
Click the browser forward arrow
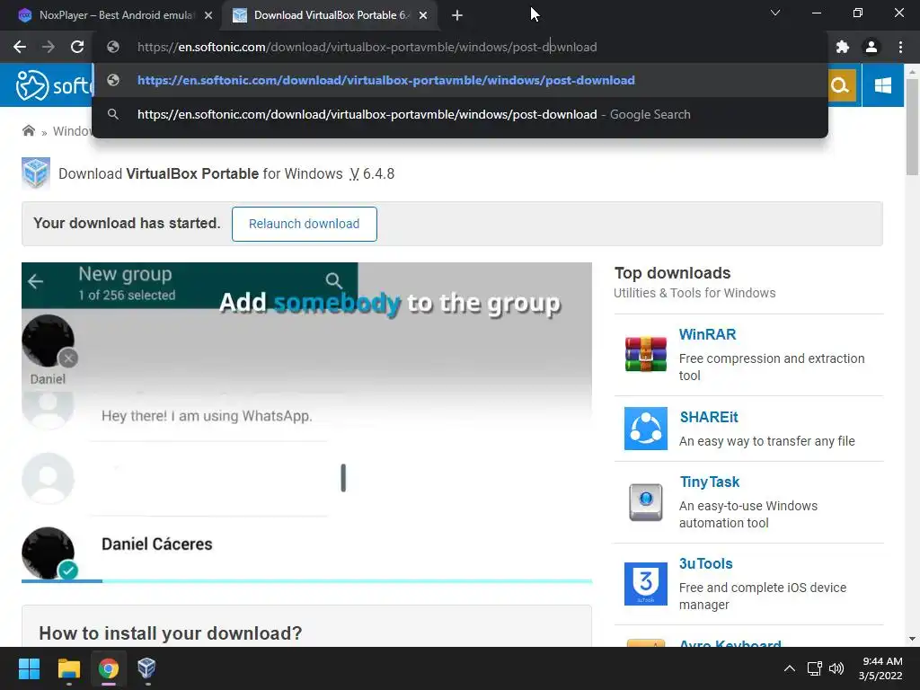[49, 47]
